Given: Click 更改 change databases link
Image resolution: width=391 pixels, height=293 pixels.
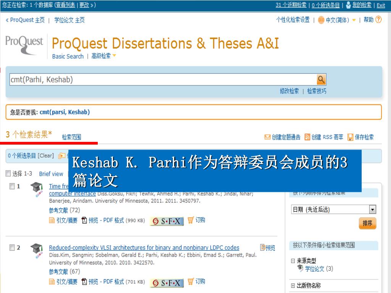Looking at the screenshot, I should [84, 5].
